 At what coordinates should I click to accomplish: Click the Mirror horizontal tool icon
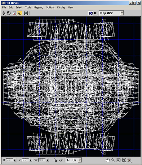(x=26, y=13)
